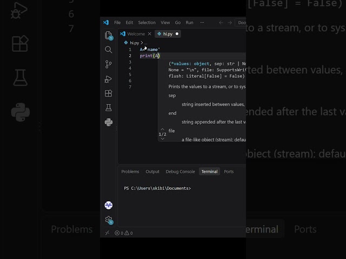Show warnings count in status bar
This screenshot has width=346, height=259.
[129, 233]
